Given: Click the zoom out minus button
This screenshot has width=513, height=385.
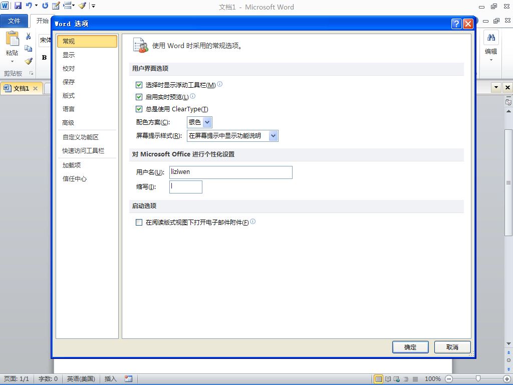Looking at the screenshot, I should [x=449, y=379].
